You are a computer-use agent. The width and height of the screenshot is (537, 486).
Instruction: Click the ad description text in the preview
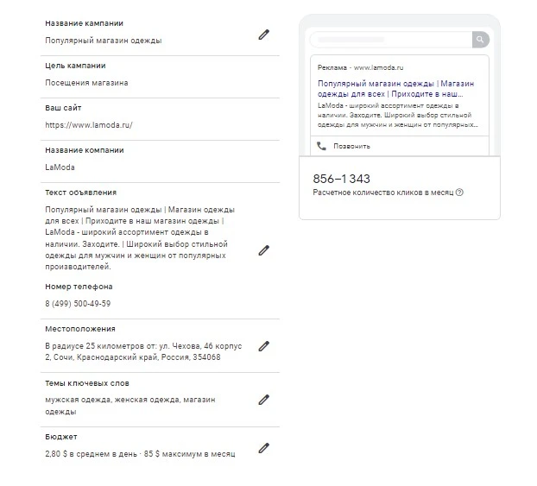tap(397, 115)
